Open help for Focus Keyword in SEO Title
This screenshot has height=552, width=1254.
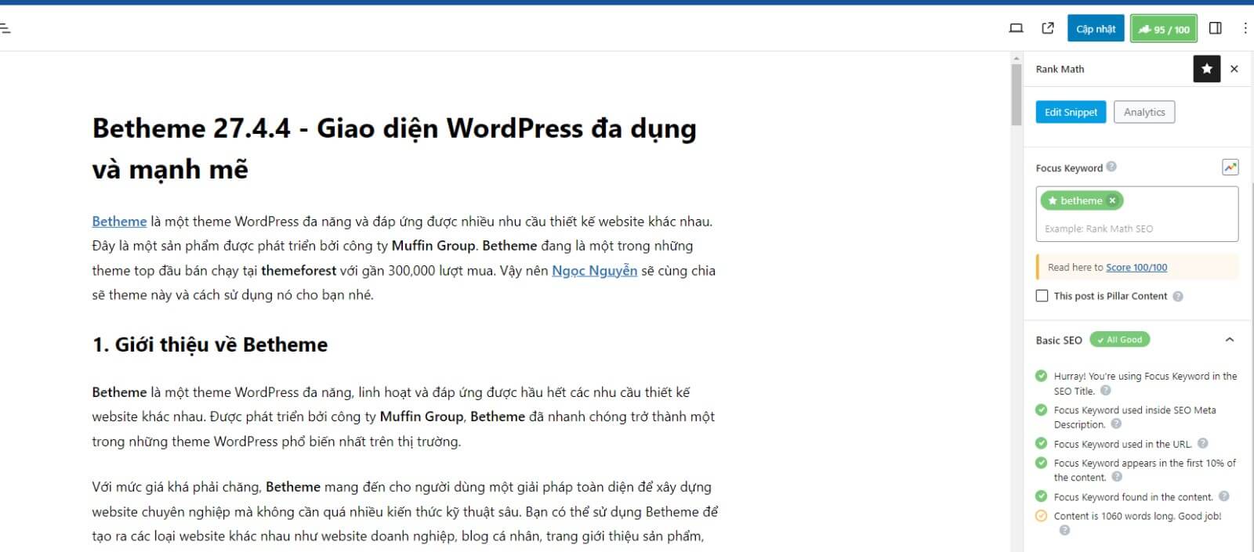tap(1106, 390)
